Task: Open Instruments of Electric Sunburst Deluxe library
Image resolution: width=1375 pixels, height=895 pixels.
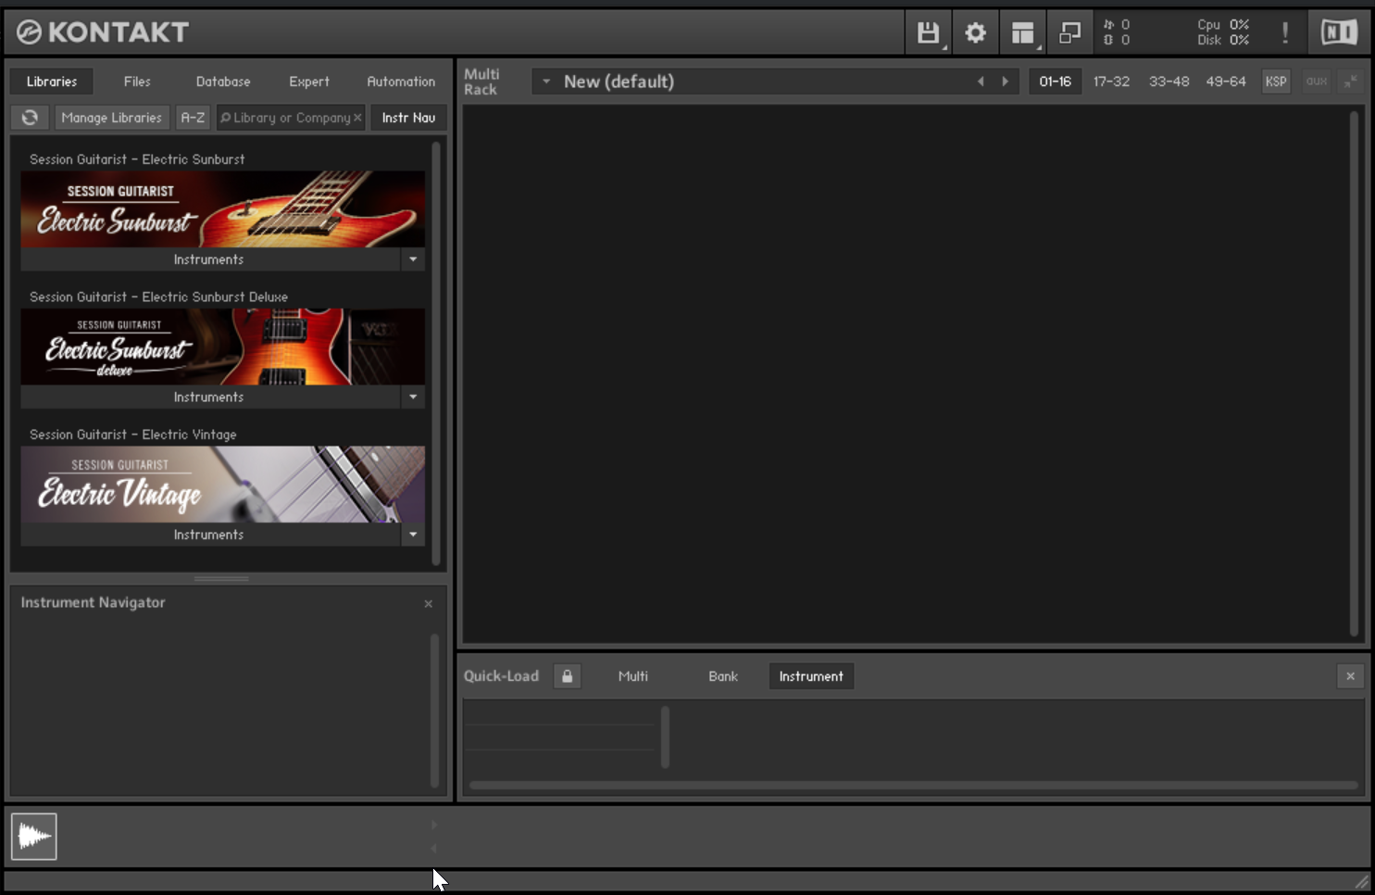Action: pyautogui.click(x=209, y=397)
